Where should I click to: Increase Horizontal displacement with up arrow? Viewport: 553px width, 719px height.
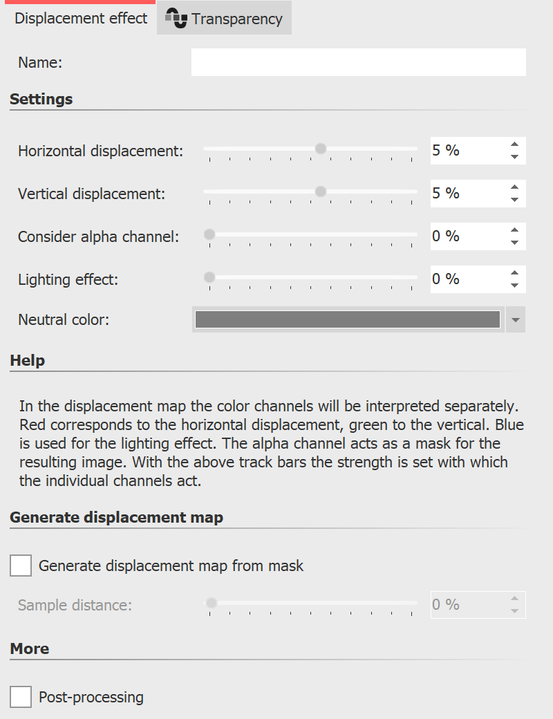516,144
